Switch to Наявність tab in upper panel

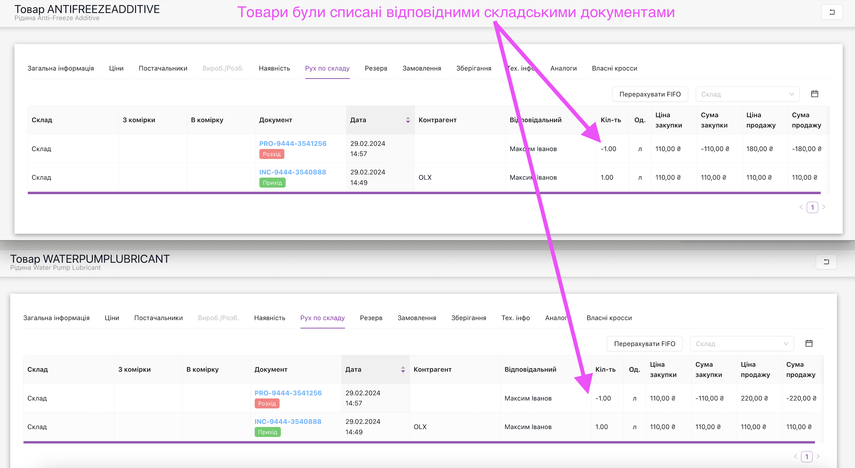(x=274, y=68)
